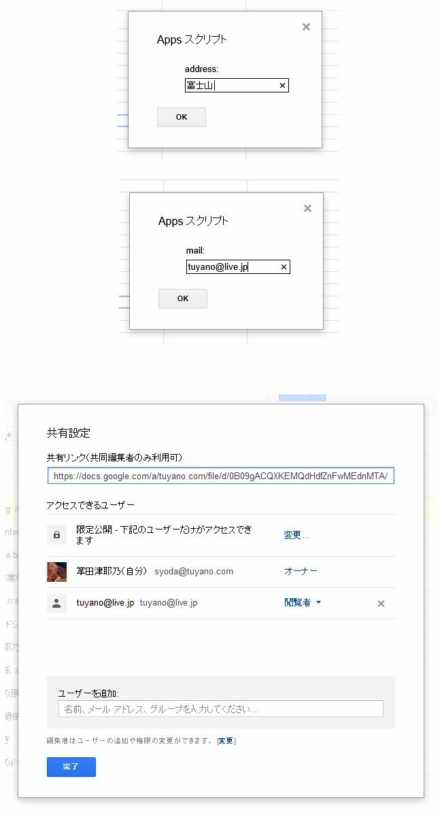Open the 変更... link for 限定公開

coord(296,535)
